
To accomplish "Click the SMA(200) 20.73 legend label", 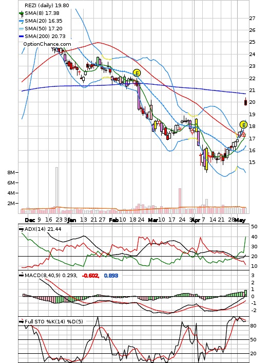I will [x=45, y=36].
